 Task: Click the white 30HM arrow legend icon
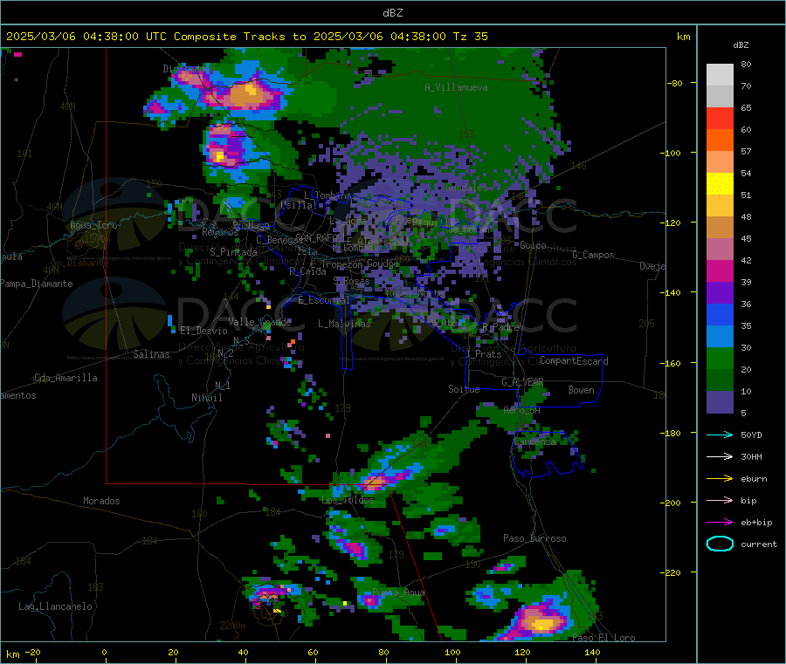point(720,456)
